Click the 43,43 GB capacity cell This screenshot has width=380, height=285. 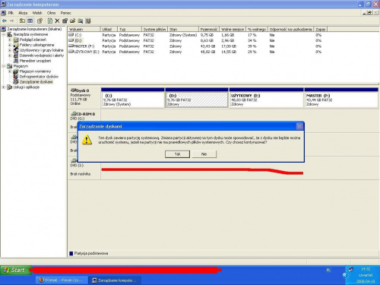tap(207, 46)
